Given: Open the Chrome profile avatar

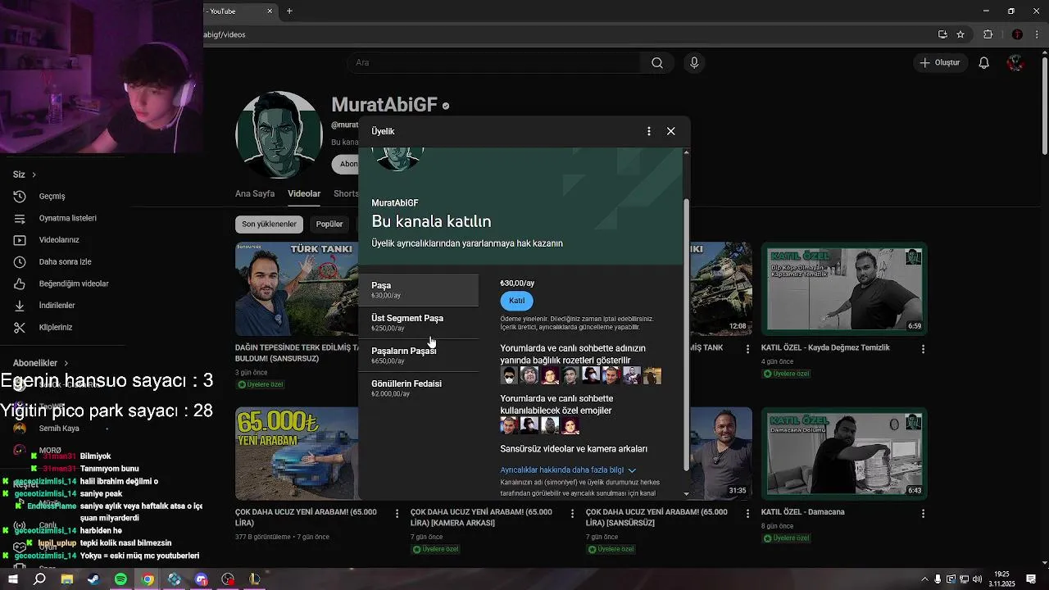Looking at the screenshot, I should click(1017, 34).
